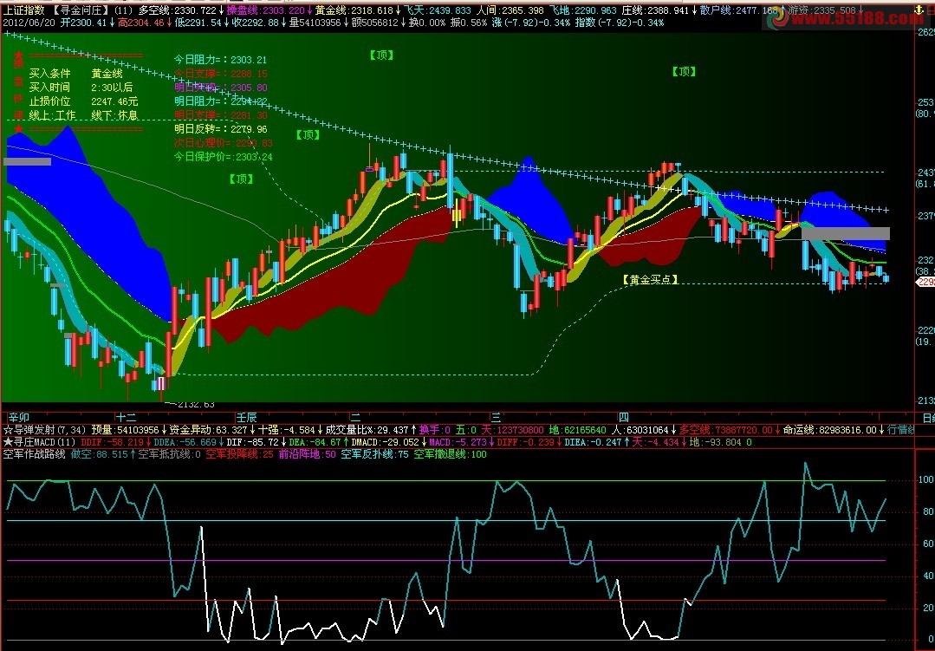Click the close price 收2292.88
The image size is (935, 651).
[x=256, y=23]
